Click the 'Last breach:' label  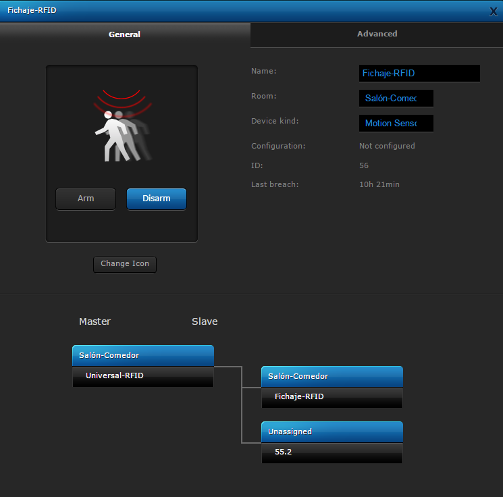point(275,184)
